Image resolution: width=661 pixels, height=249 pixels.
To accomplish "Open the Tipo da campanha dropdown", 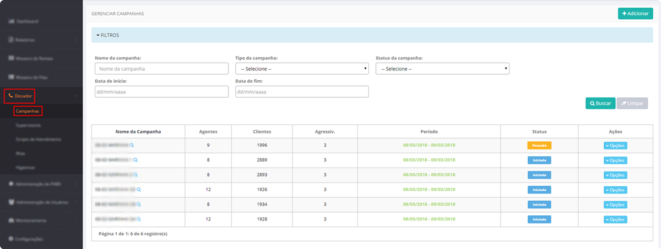I will (x=301, y=69).
